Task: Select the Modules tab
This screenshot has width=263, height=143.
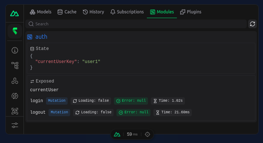Action: point(162,12)
